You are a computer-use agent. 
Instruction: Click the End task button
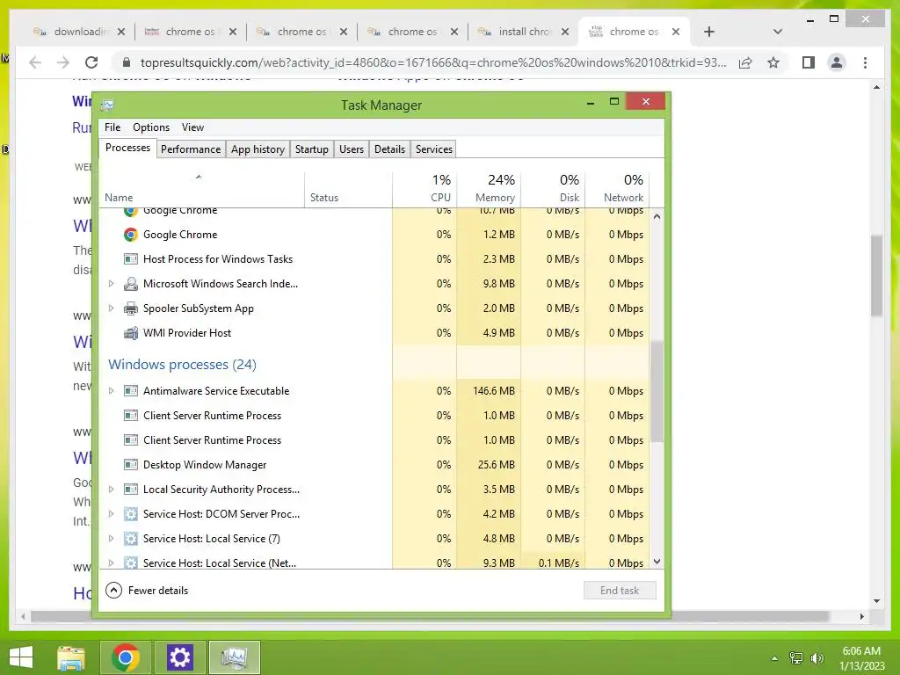click(620, 590)
